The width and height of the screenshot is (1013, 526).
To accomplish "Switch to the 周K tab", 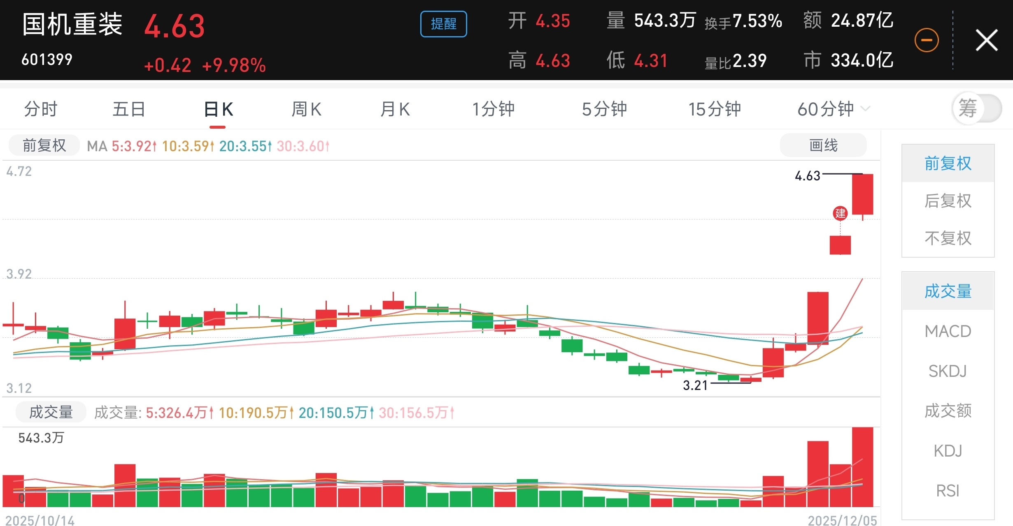I will click(306, 109).
